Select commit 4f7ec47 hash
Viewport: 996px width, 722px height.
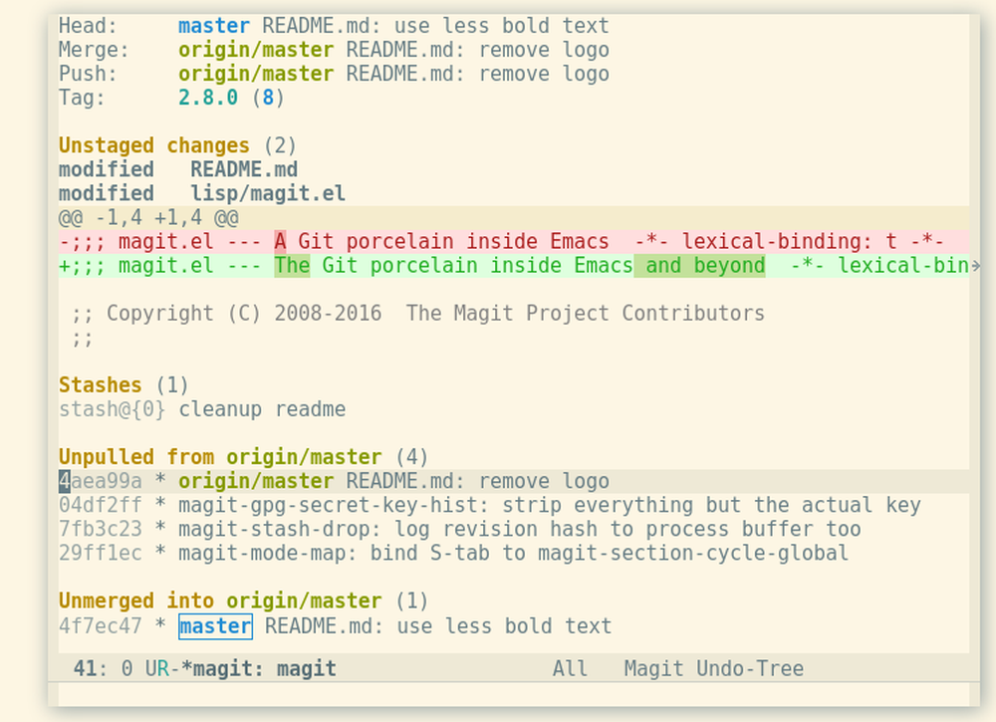click(101, 626)
